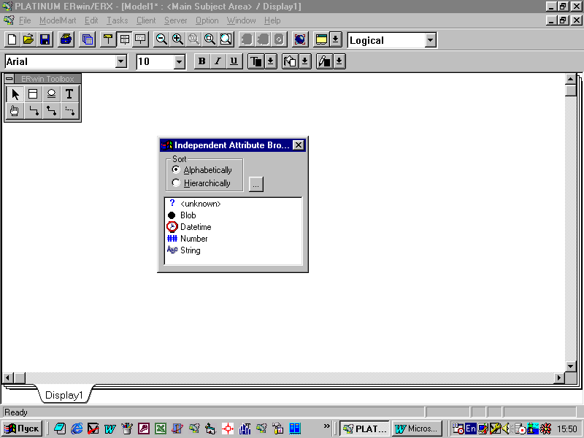Expand the text color dropdown arrow
Image resolution: width=584 pixels, height=438 pixels.
coord(271,61)
